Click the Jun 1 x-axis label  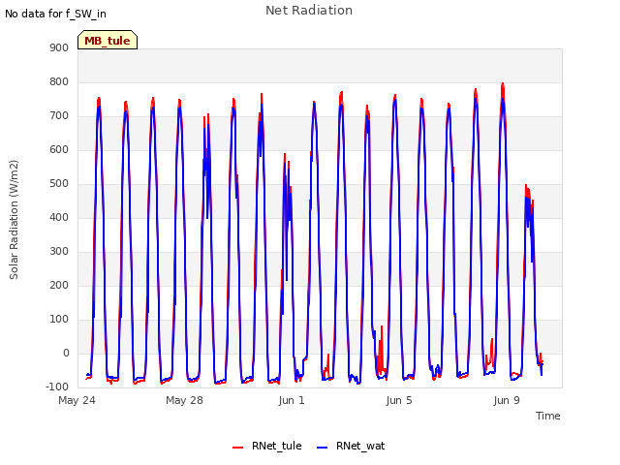(x=292, y=400)
